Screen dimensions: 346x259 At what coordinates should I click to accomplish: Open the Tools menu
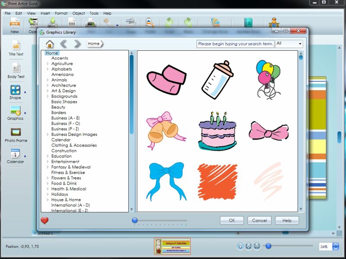[94, 13]
